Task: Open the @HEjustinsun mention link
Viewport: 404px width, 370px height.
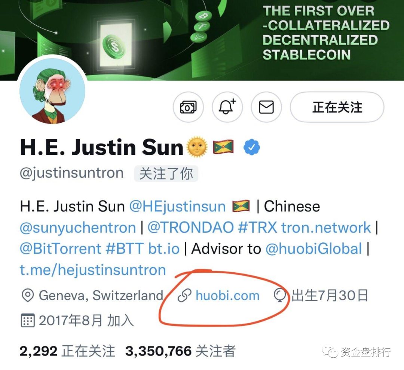Action: pyautogui.click(x=177, y=207)
